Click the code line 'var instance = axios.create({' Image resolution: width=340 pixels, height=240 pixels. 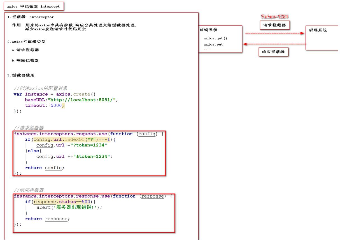pos(55,94)
